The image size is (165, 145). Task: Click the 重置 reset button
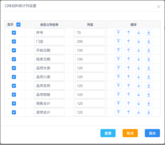point(108,133)
